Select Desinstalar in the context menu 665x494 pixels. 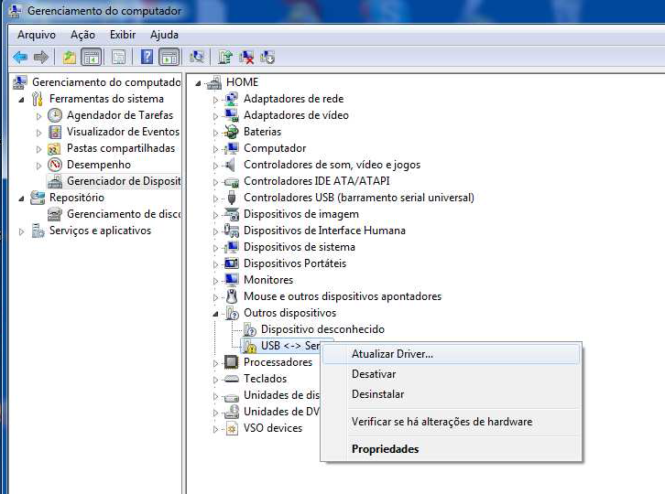click(377, 394)
